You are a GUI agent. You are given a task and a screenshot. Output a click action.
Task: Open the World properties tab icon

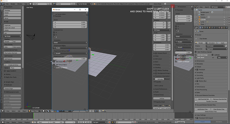[207, 28]
